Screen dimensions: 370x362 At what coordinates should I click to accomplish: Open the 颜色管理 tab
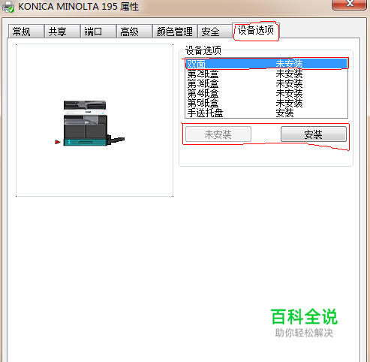pyautogui.click(x=175, y=32)
